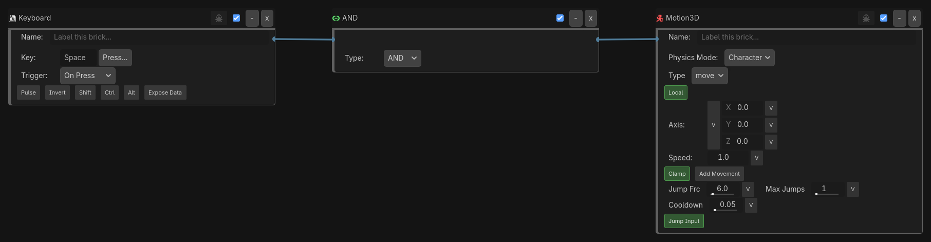Uncheck the AND brick active checkbox
931x242 pixels.
(560, 18)
